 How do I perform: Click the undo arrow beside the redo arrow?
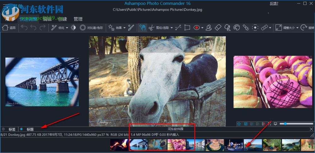[33, 28]
